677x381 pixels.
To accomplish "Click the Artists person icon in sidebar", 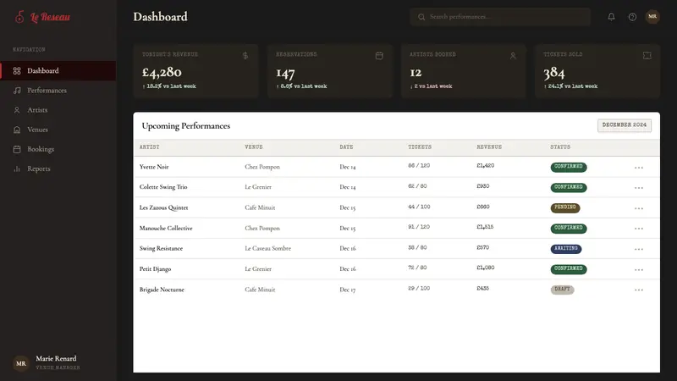I will click(x=17, y=110).
